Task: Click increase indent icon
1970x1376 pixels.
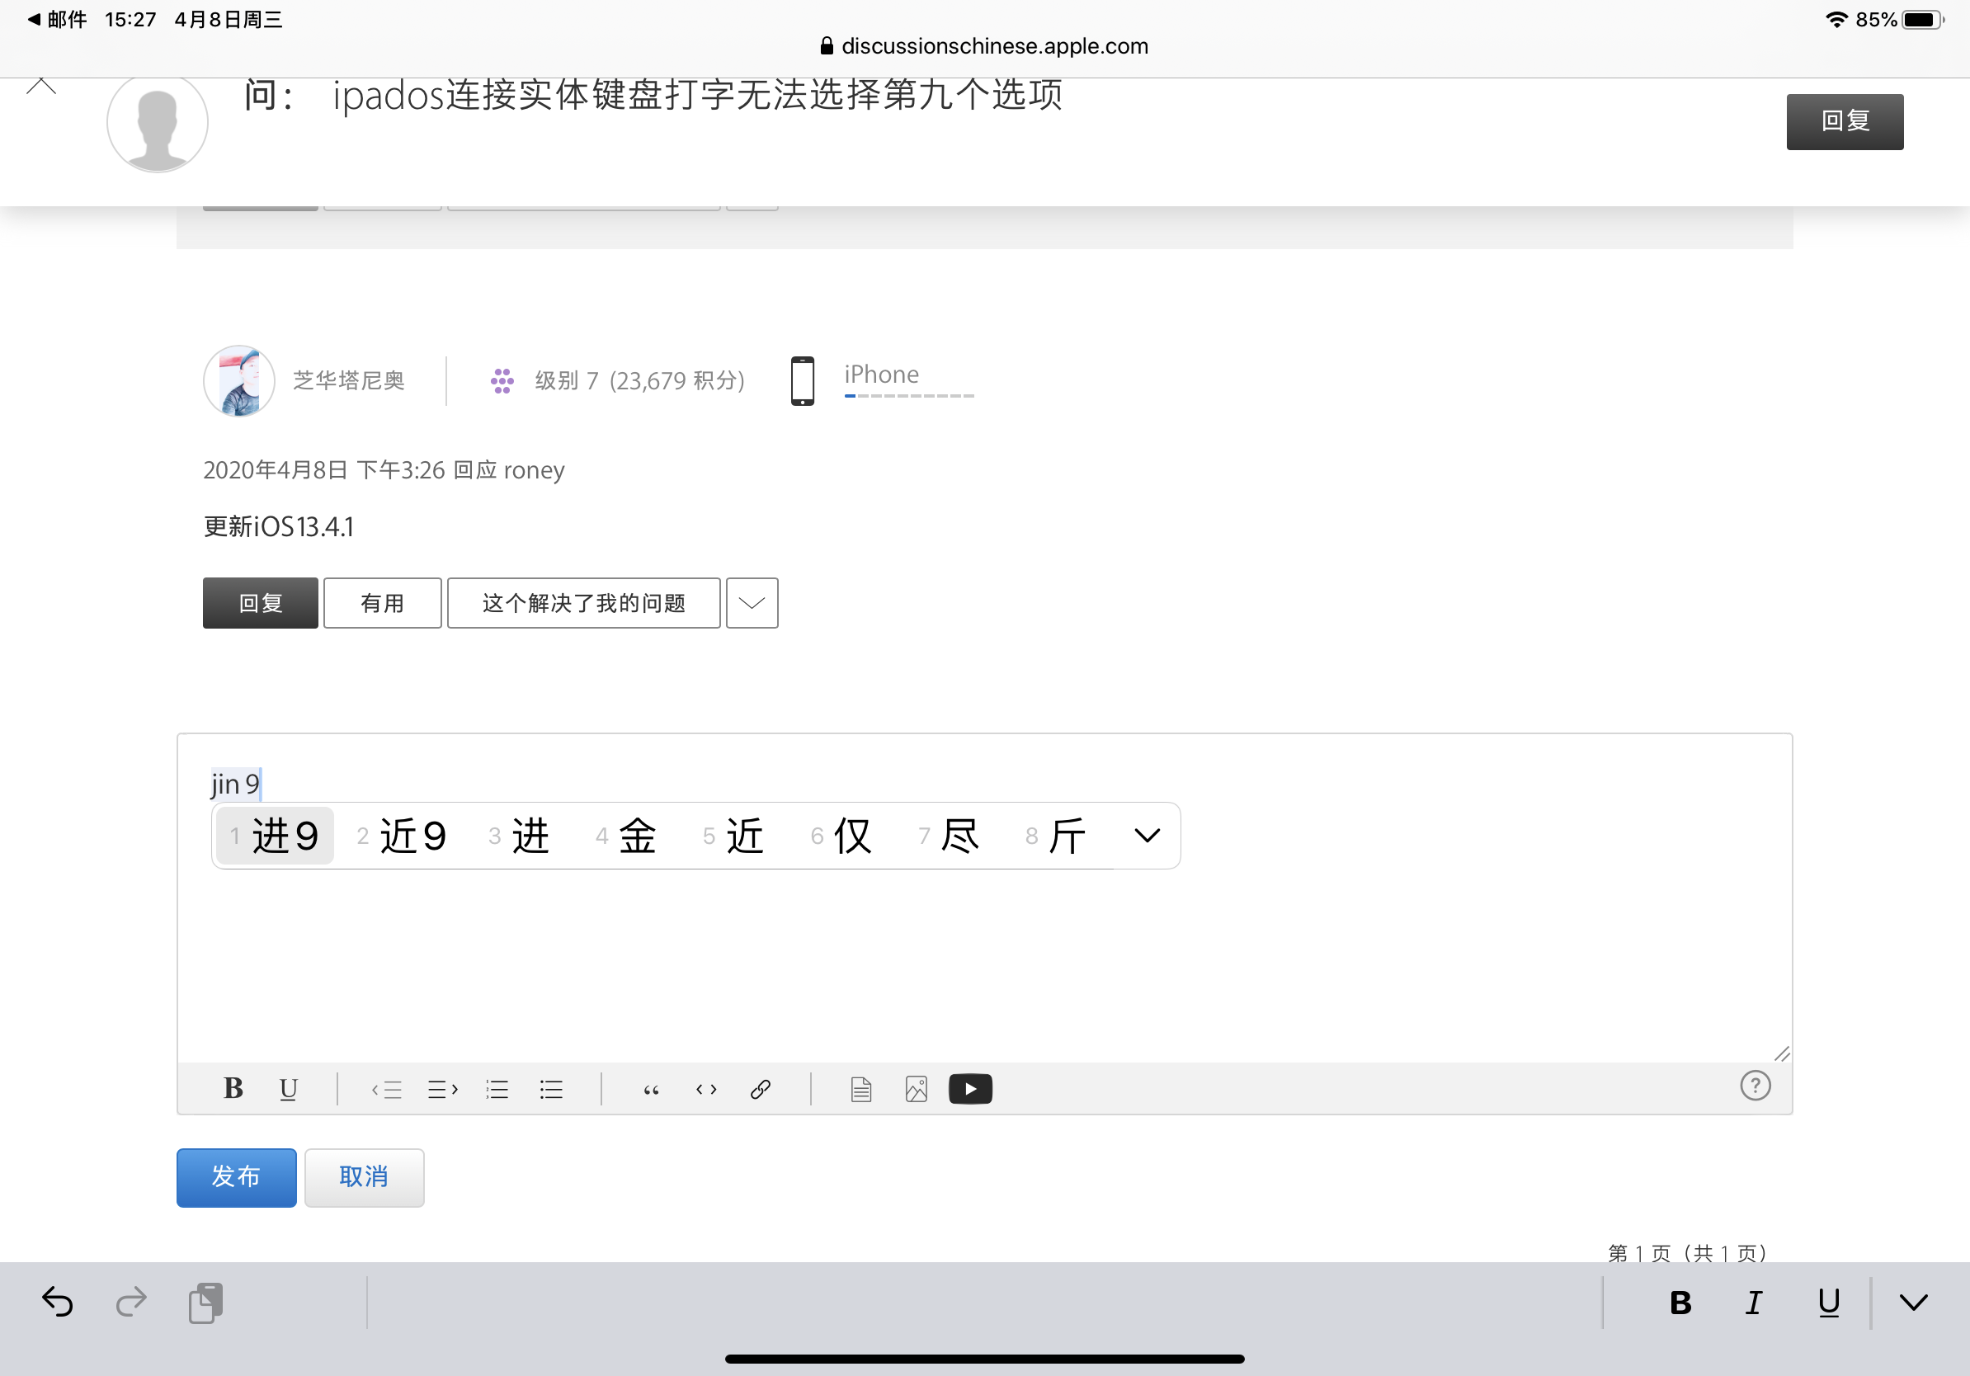Action: pyautogui.click(x=443, y=1090)
